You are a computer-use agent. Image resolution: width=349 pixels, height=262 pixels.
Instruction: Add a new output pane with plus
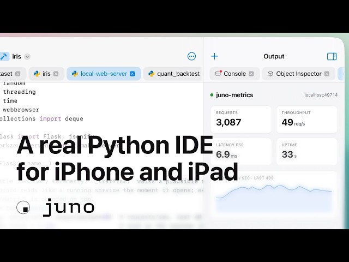(214, 56)
